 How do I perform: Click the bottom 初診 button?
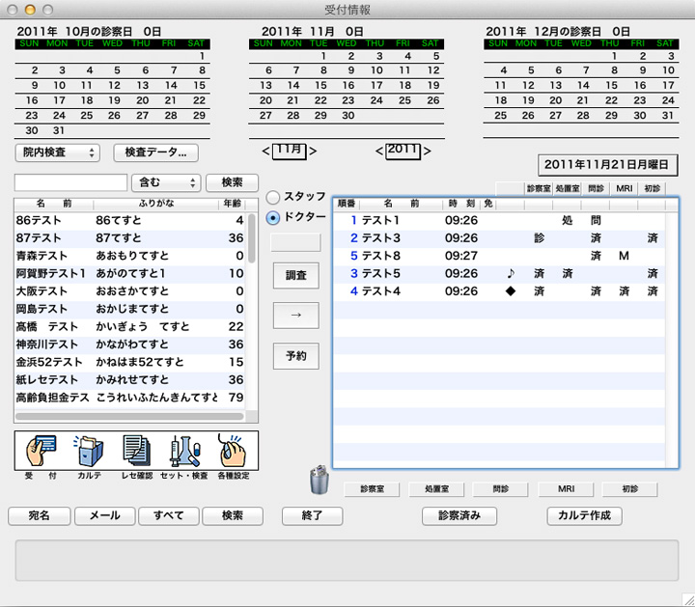(x=629, y=489)
